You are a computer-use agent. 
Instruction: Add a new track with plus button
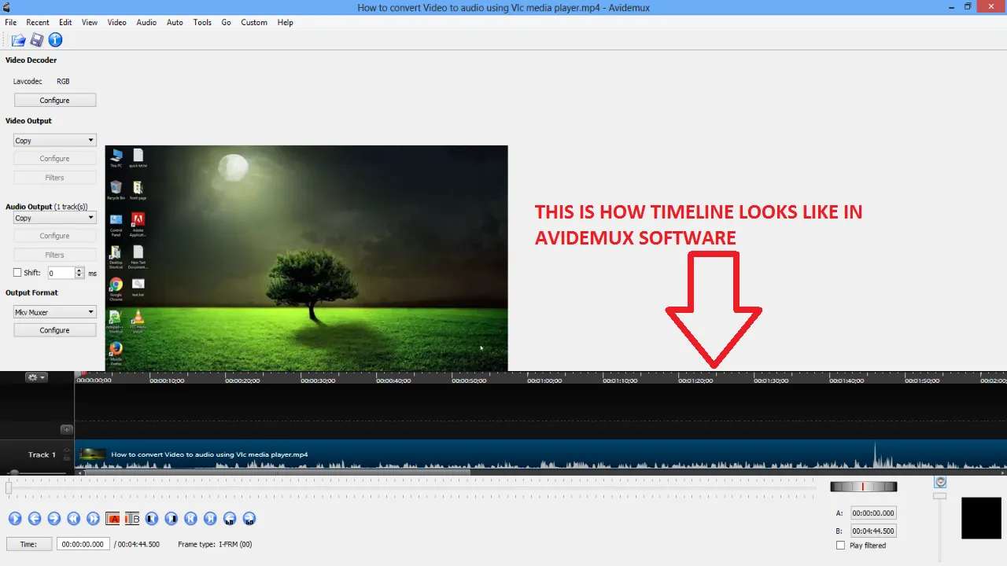coord(67,429)
